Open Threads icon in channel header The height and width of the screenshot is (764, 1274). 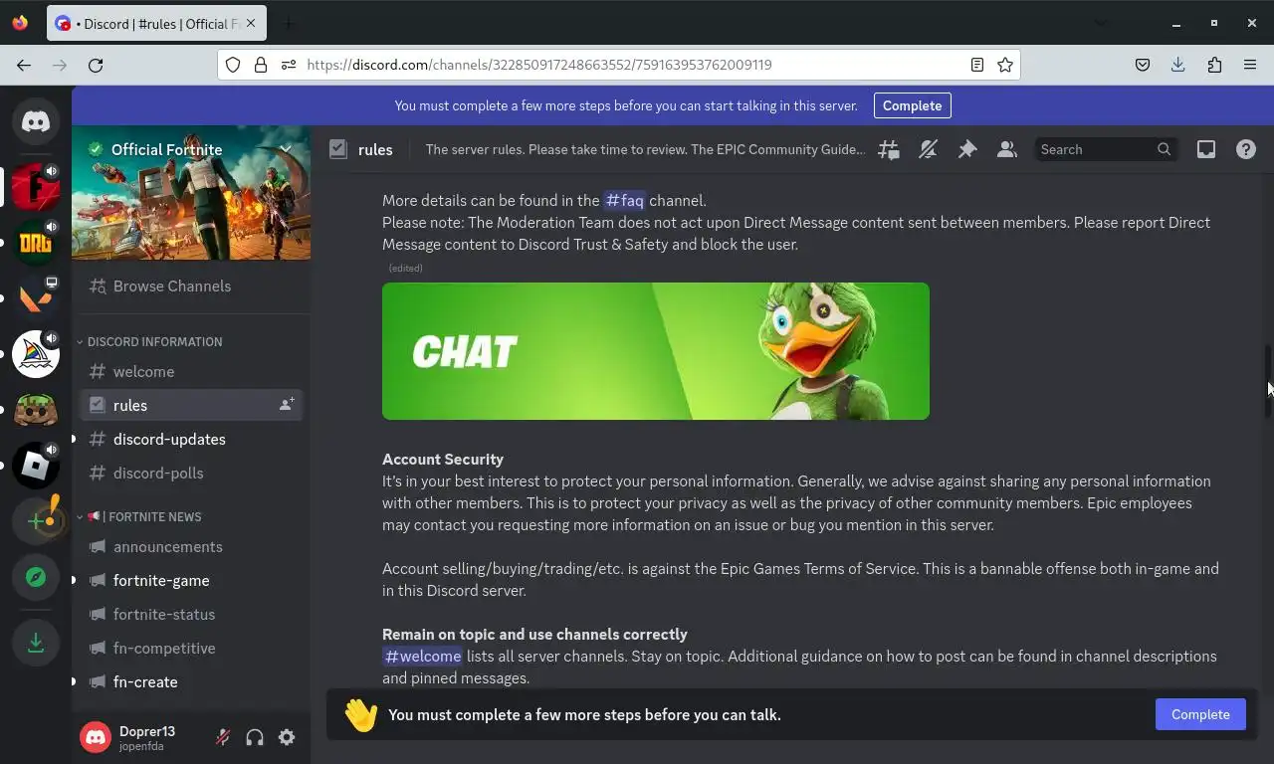pos(889,149)
